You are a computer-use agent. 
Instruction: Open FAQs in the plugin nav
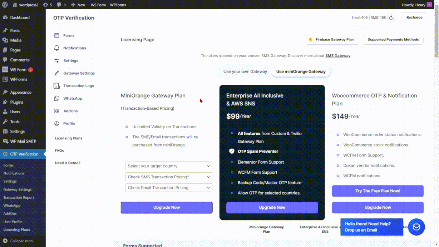click(x=59, y=150)
